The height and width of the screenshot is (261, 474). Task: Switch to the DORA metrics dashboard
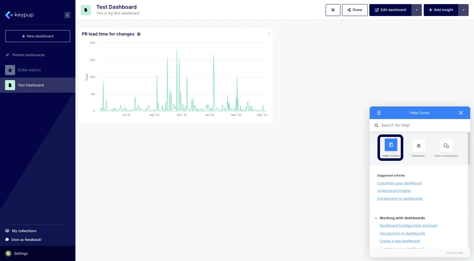tap(29, 70)
